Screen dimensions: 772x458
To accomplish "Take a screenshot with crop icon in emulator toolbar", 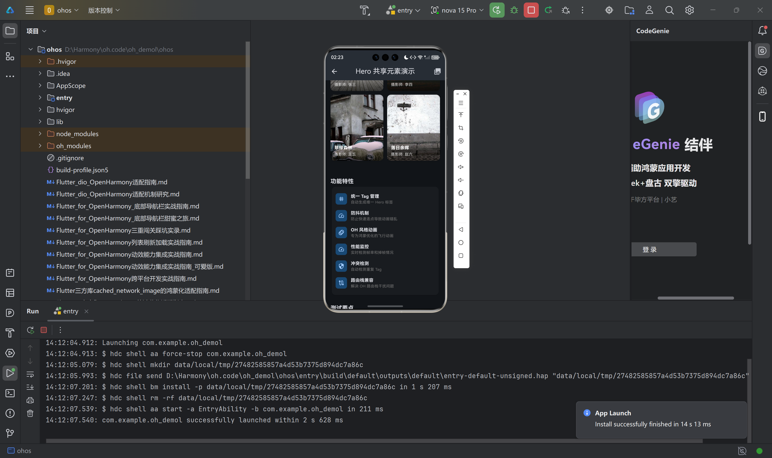I will (461, 128).
